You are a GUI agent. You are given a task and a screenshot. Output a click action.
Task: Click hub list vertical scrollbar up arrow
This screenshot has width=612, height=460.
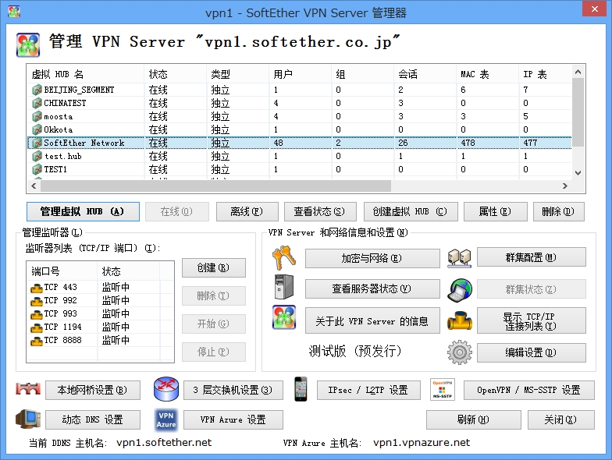coord(578,72)
